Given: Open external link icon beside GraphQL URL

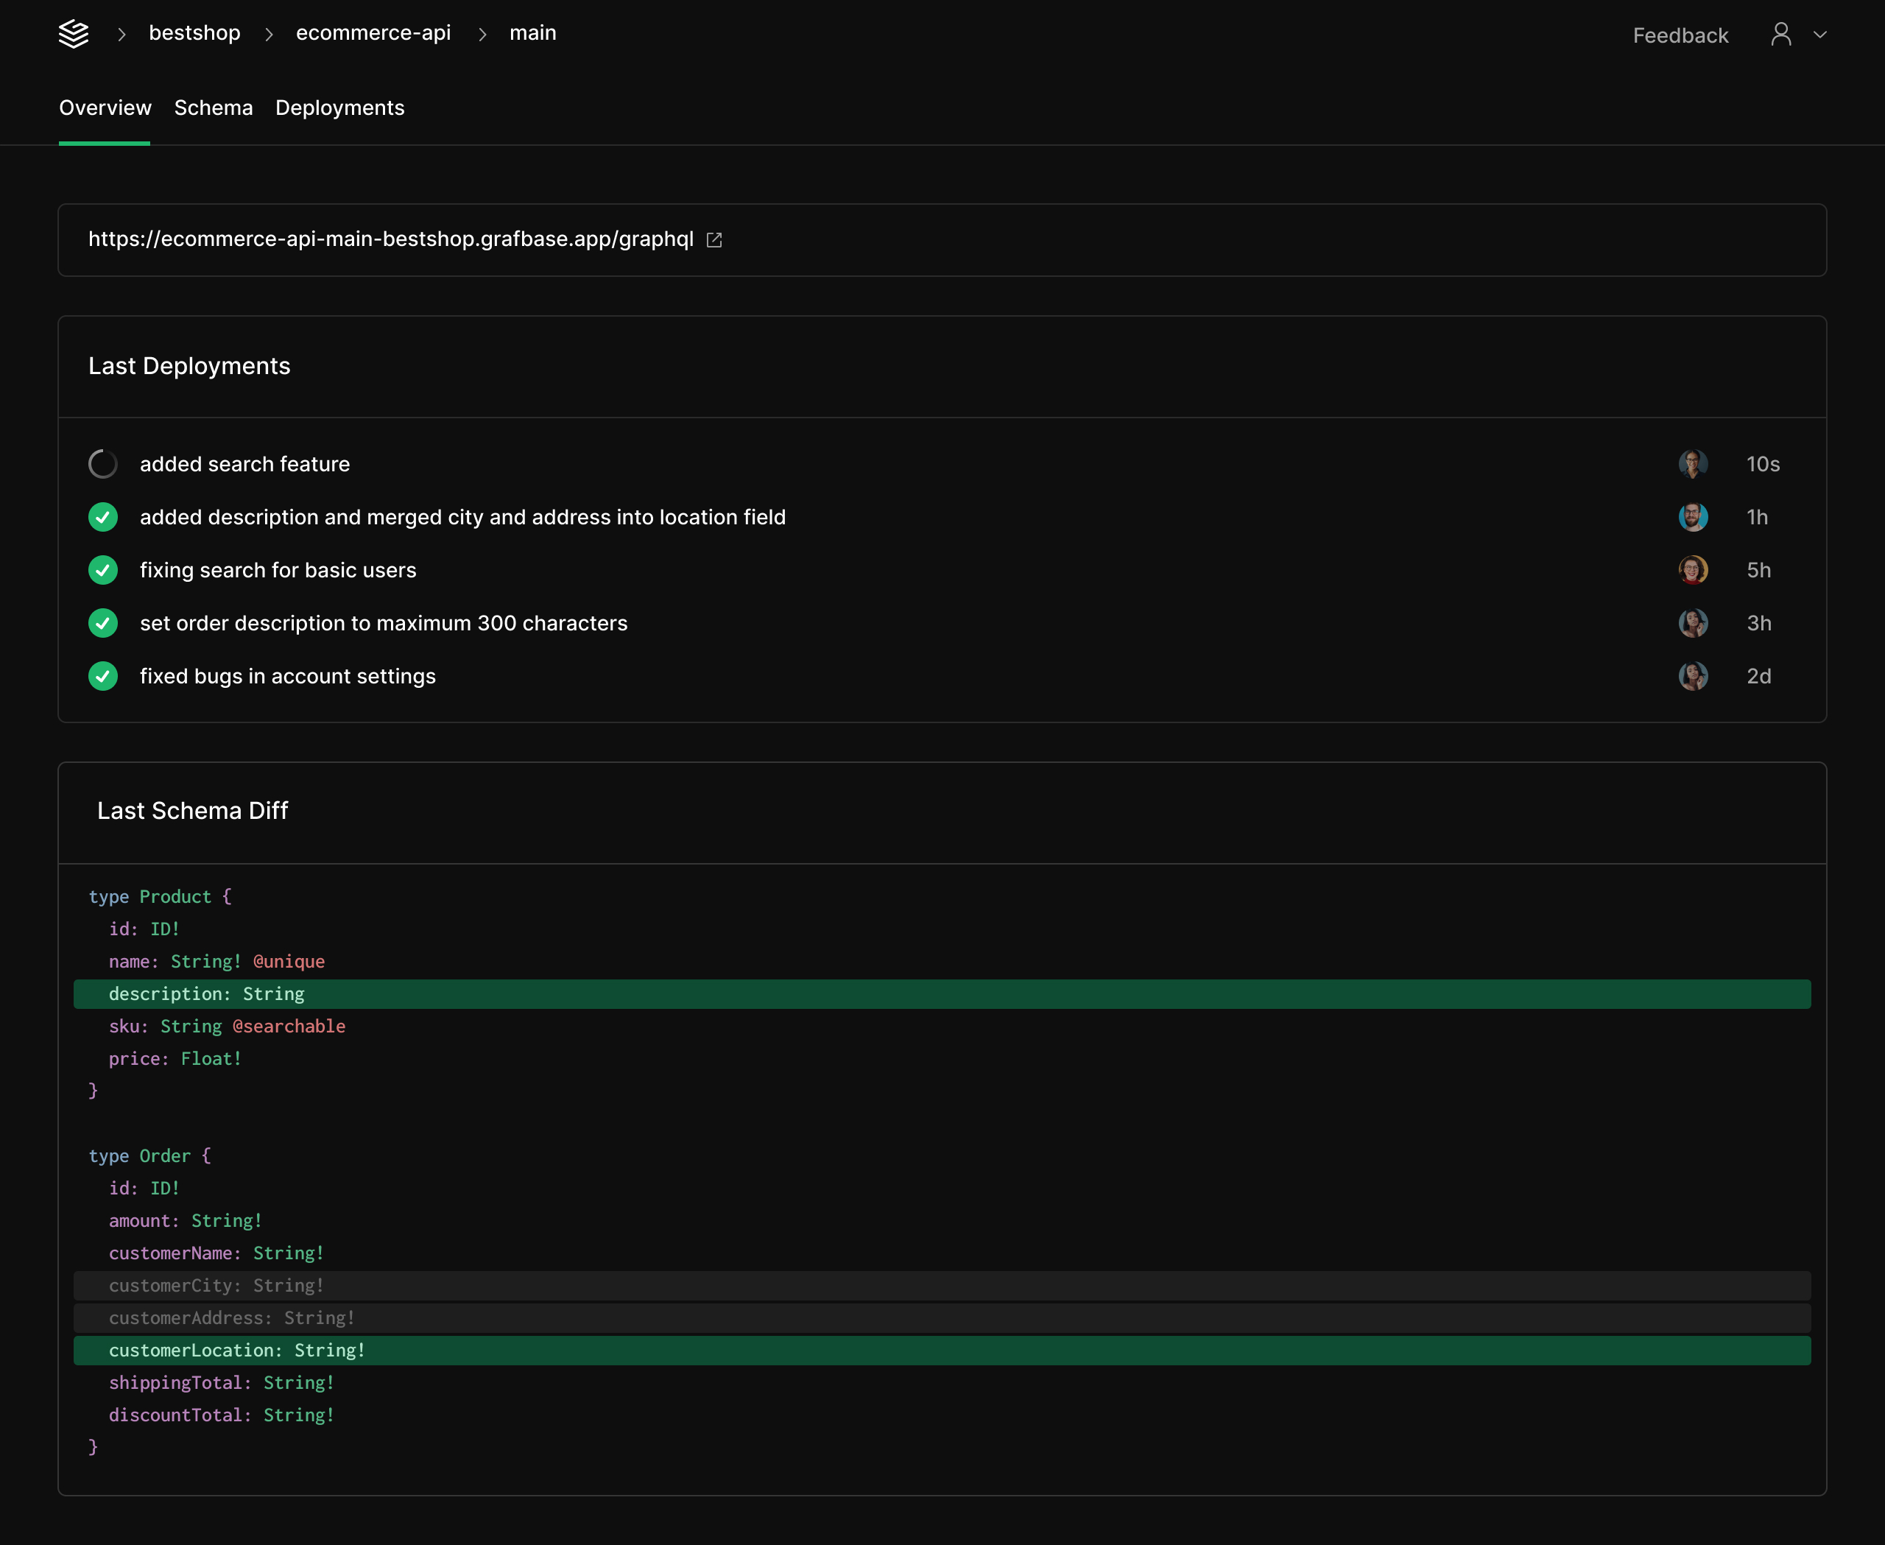Looking at the screenshot, I should (714, 240).
